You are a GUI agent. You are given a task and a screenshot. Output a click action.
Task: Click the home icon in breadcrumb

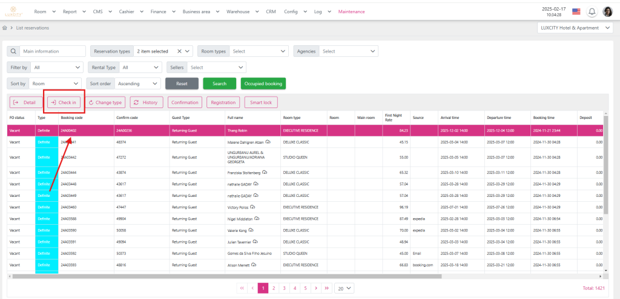pyautogui.click(x=5, y=28)
